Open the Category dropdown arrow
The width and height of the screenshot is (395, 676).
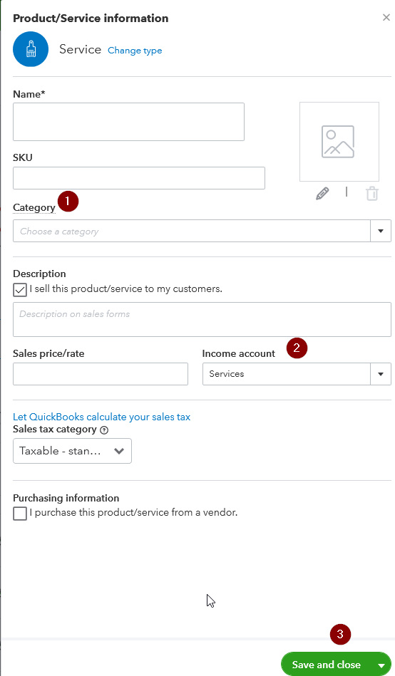point(381,231)
